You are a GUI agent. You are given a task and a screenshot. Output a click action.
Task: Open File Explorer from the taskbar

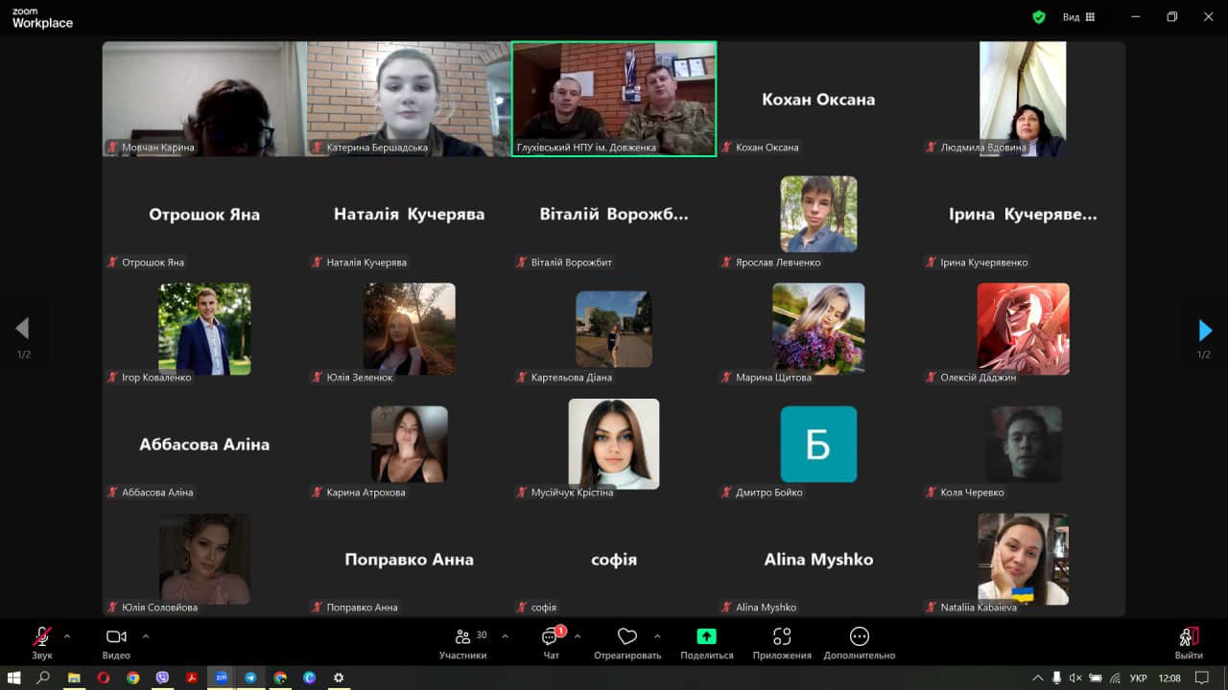74,678
